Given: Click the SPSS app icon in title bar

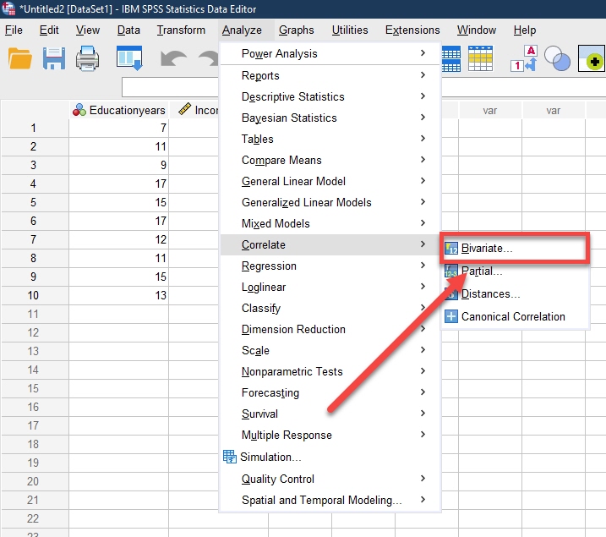Looking at the screenshot, I should coord(8,8).
